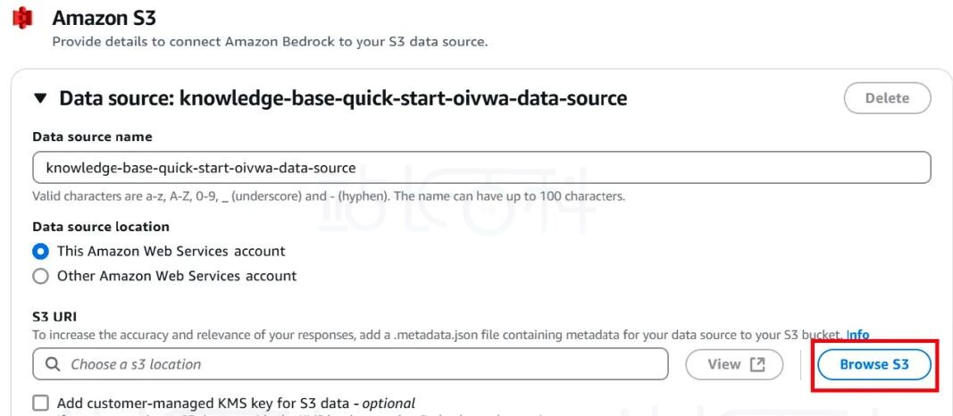Click the red Amazon S3 service icon
Image resolution: width=953 pixels, height=416 pixels.
click(22, 18)
